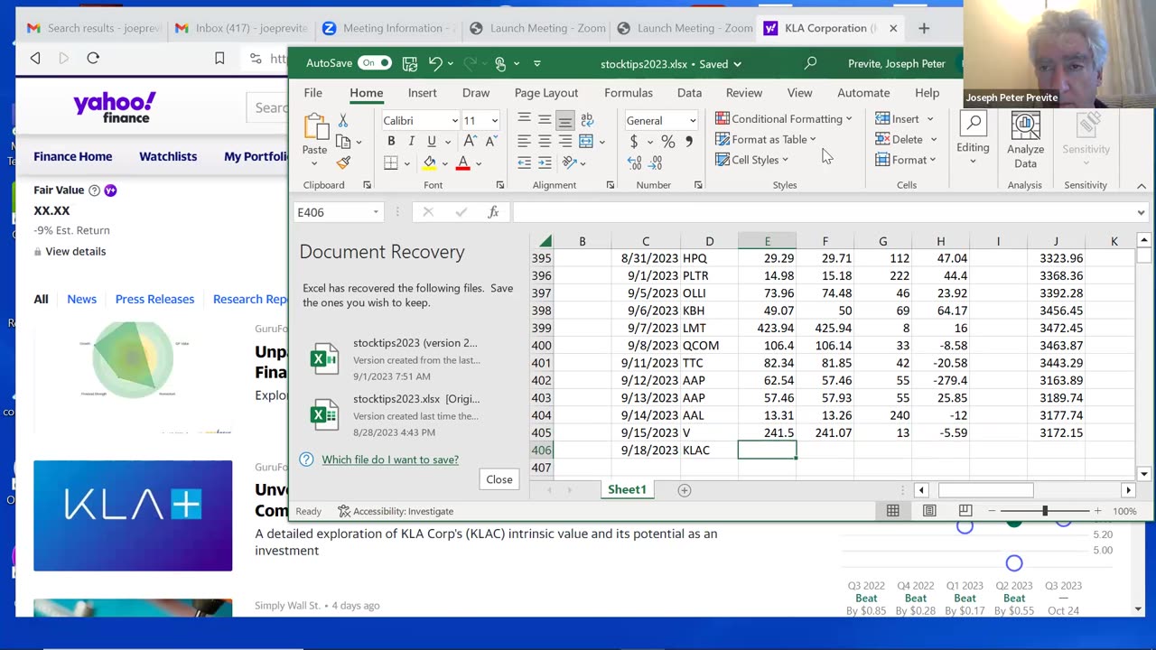Screen dimensions: 1156x650
Task: Toggle the Bottom Align button
Action: click(x=565, y=119)
